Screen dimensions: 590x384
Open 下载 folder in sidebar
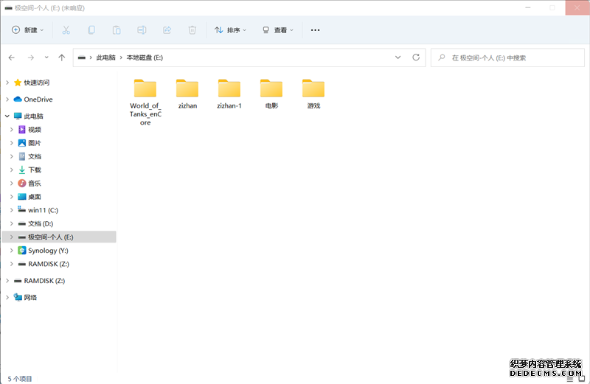(34, 170)
